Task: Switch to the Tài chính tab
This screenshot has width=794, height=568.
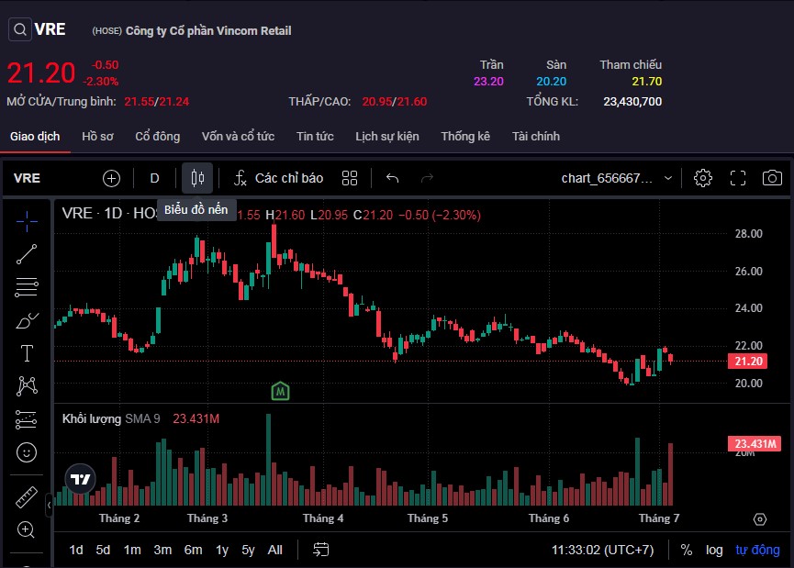Action: pos(536,136)
